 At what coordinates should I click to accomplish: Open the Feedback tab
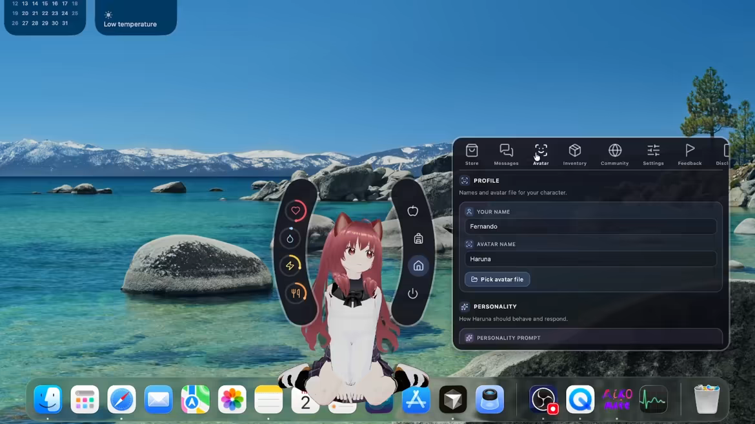point(690,155)
